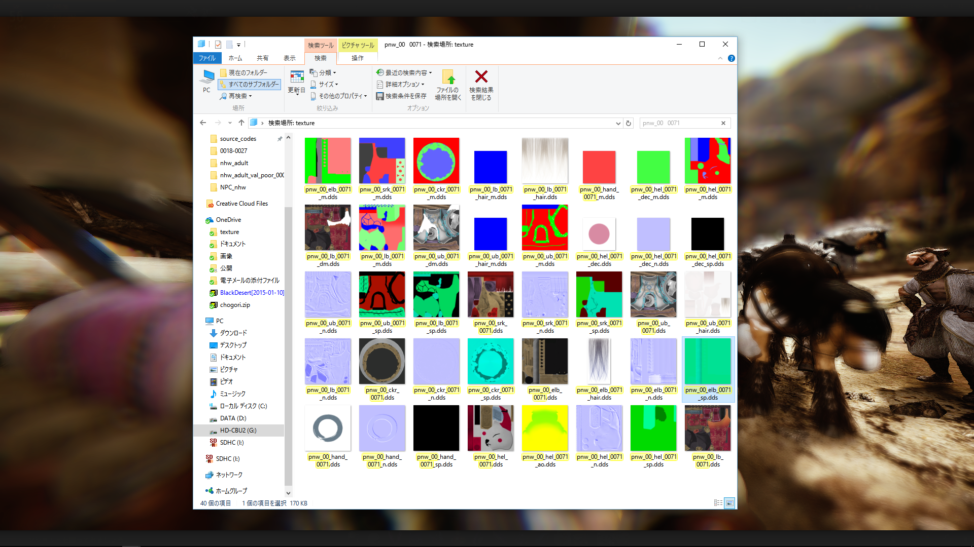Select 現在のフォルダー search location
Image resolution: width=974 pixels, height=547 pixels.
pyautogui.click(x=244, y=73)
